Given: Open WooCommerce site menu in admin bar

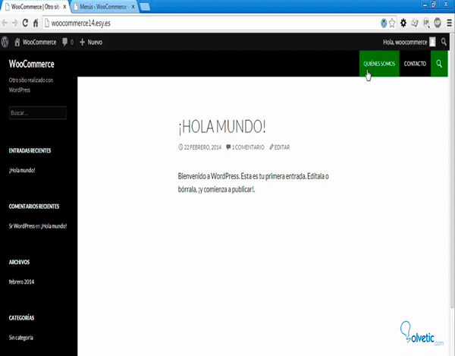Looking at the screenshot, I should 36,42.
